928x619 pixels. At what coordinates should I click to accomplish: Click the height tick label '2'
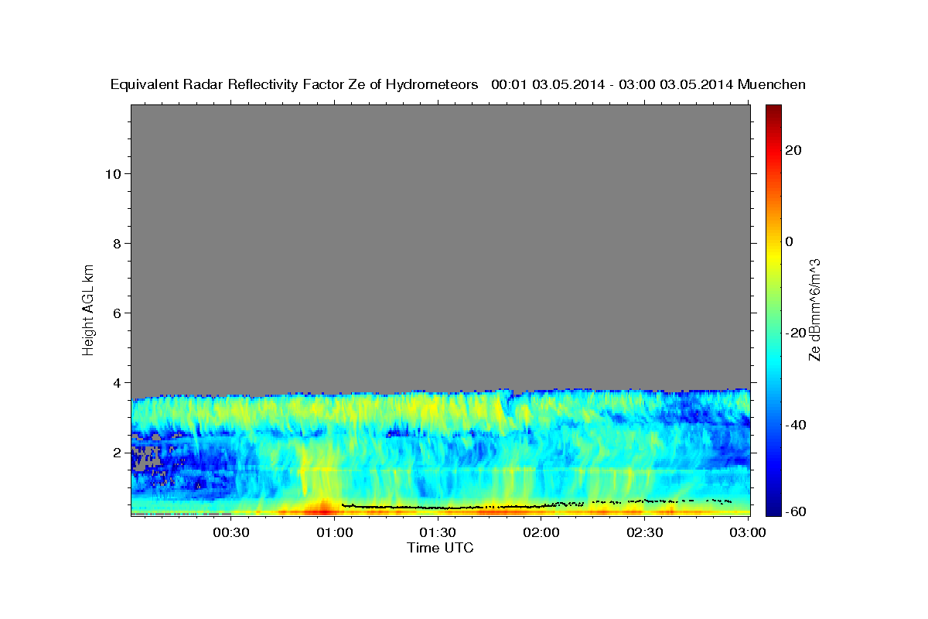click(x=117, y=452)
